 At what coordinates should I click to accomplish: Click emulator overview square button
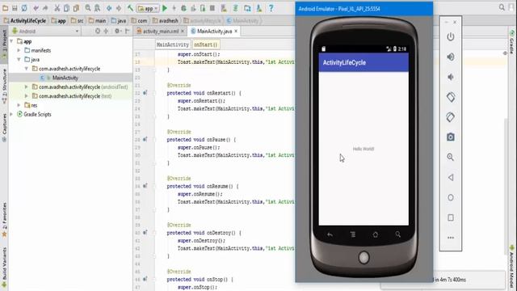tap(451, 217)
